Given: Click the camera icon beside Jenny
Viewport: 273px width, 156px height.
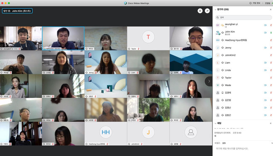Looking at the screenshot, I should coord(265,48).
